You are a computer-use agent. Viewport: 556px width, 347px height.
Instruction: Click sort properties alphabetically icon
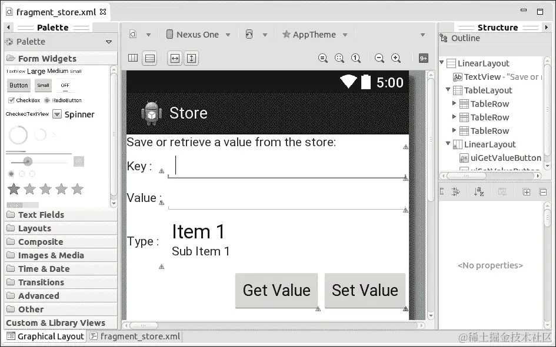tap(478, 191)
